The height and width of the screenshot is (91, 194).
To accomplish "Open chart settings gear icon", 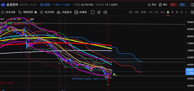I will coord(192,12).
